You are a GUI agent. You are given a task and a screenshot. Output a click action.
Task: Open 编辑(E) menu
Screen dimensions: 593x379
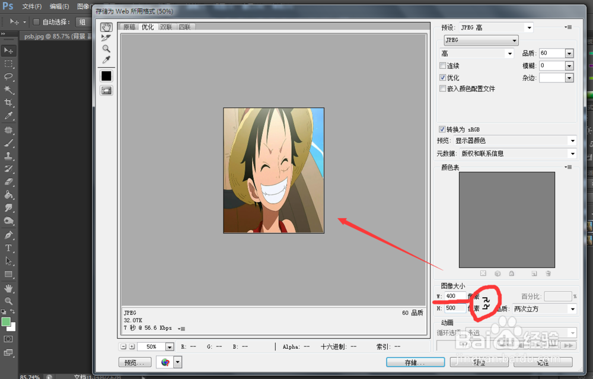click(59, 7)
